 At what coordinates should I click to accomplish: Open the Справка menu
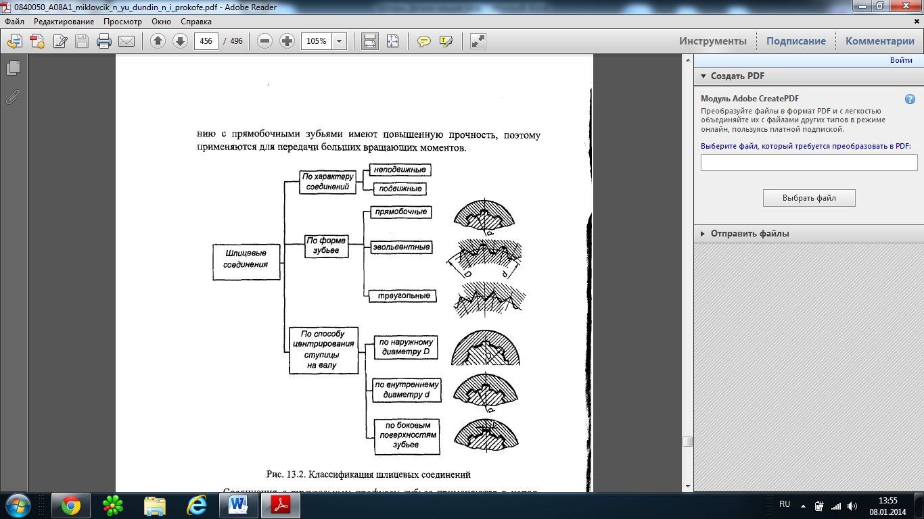[196, 22]
